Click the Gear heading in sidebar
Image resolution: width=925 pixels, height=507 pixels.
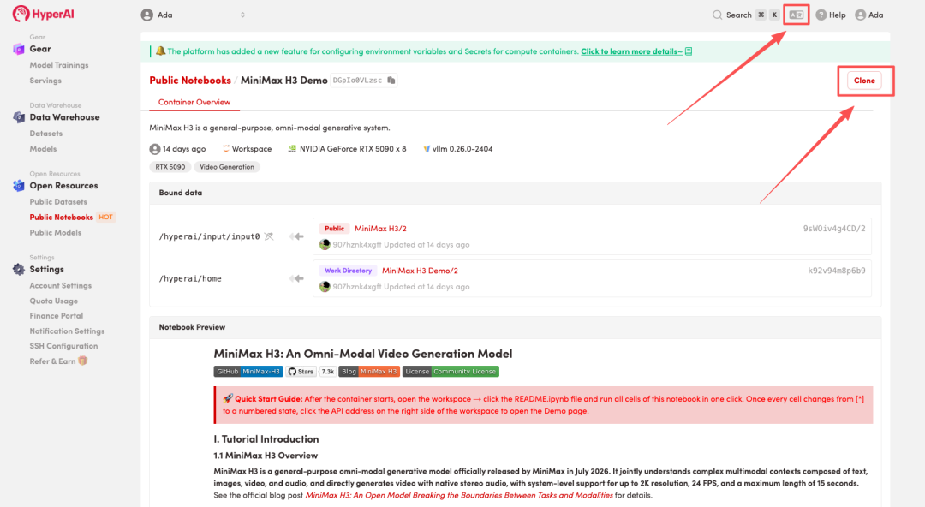coord(40,49)
